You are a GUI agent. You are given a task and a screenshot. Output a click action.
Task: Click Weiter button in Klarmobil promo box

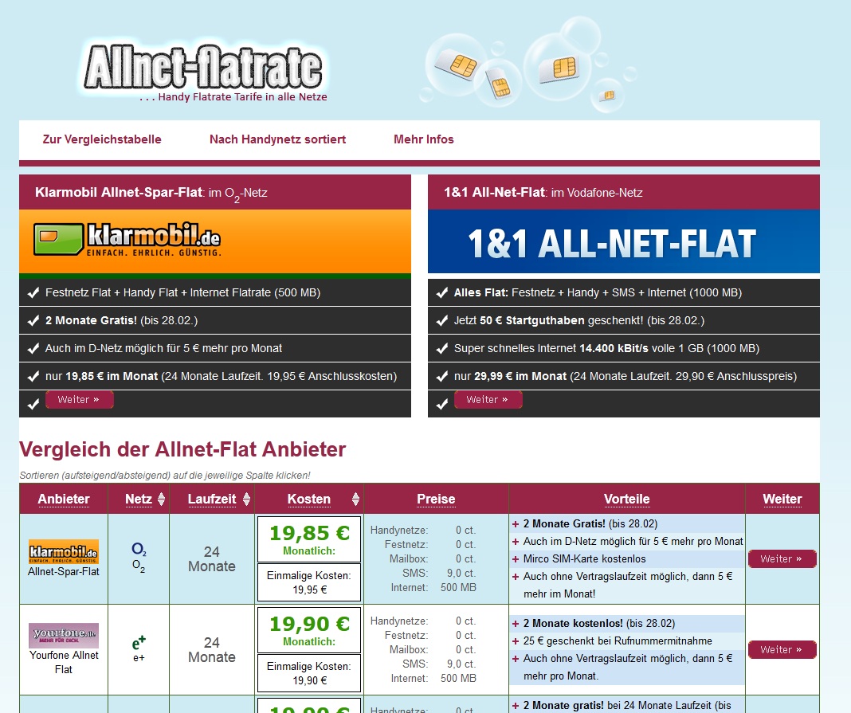coord(79,400)
